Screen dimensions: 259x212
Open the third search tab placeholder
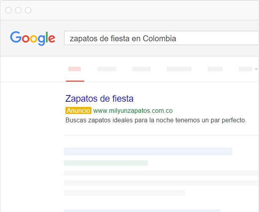(141, 69)
